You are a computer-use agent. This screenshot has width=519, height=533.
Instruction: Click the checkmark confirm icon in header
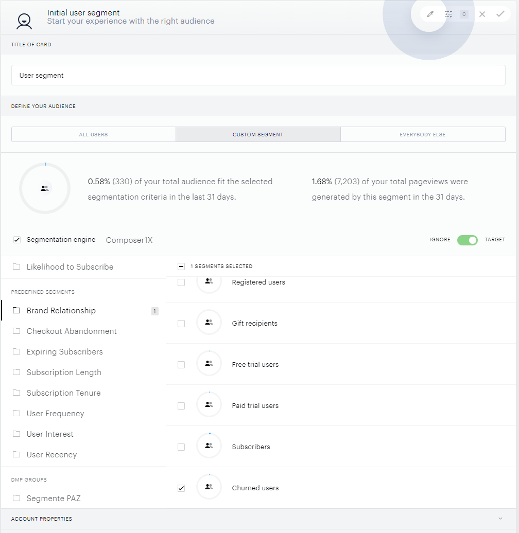(x=500, y=14)
